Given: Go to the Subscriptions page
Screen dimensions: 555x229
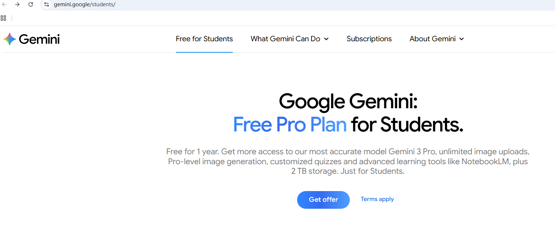Looking at the screenshot, I should 369,39.
